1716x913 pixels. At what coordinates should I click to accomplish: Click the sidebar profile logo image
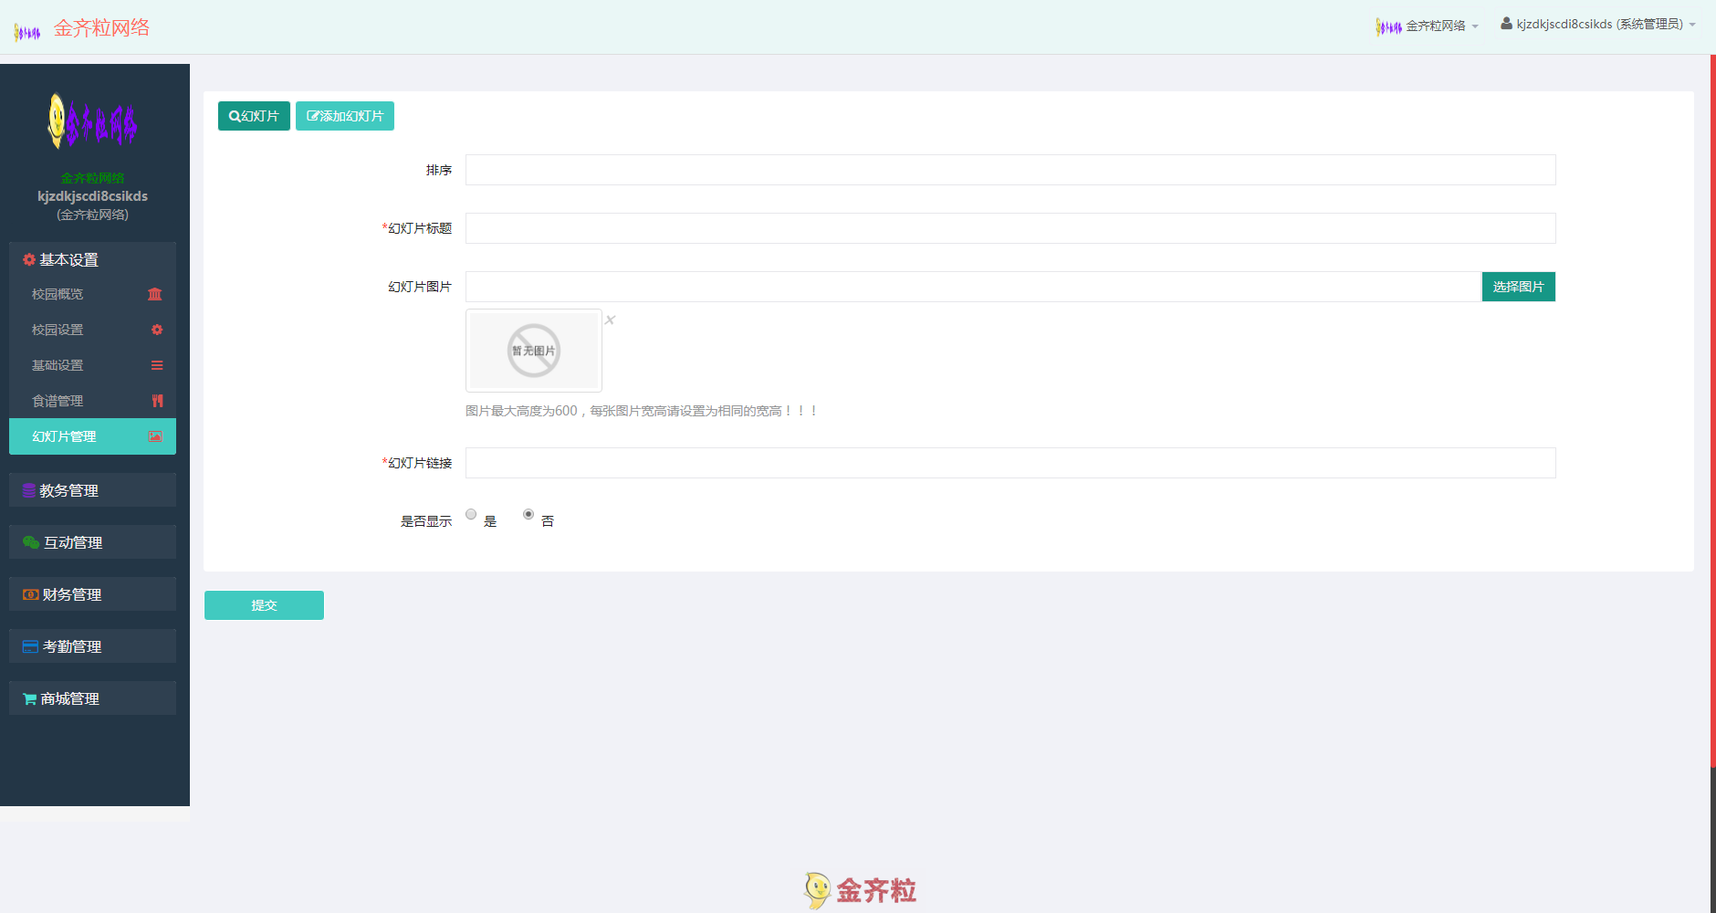(92, 122)
